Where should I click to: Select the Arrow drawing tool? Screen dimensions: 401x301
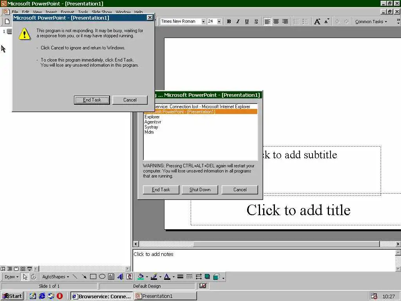coord(84,277)
